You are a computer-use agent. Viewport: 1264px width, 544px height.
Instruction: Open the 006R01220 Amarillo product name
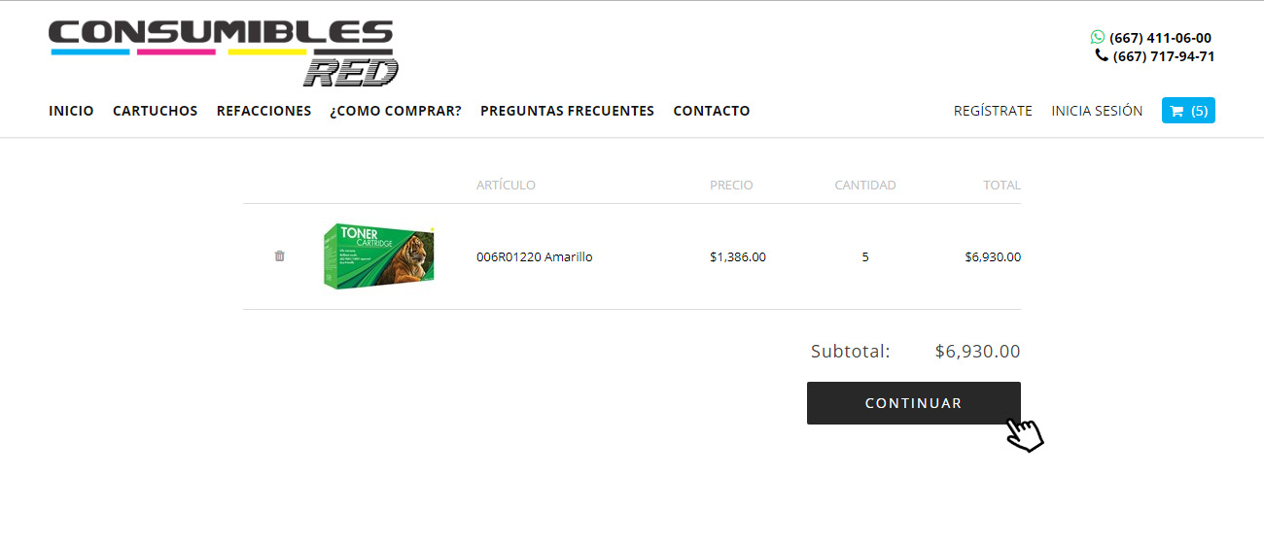tap(534, 257)
